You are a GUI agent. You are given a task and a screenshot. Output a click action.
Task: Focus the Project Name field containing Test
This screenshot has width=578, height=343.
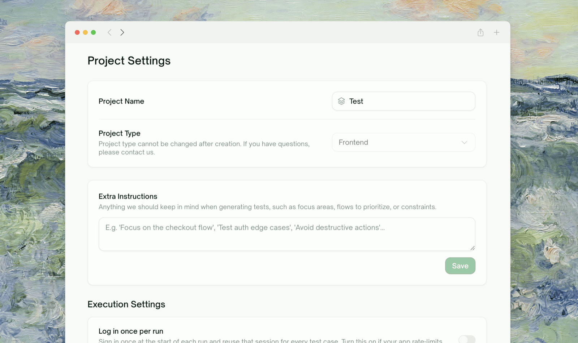coord(404,101)
